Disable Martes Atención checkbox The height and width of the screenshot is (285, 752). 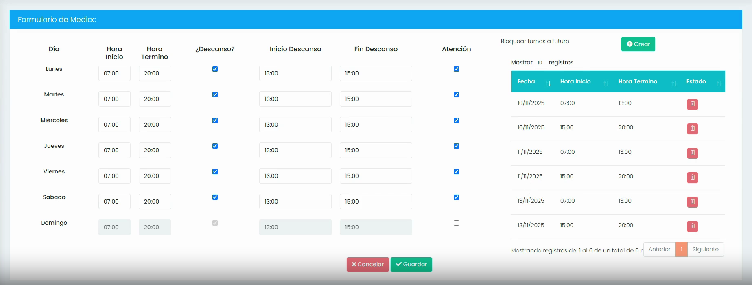[x=456, y=94]
